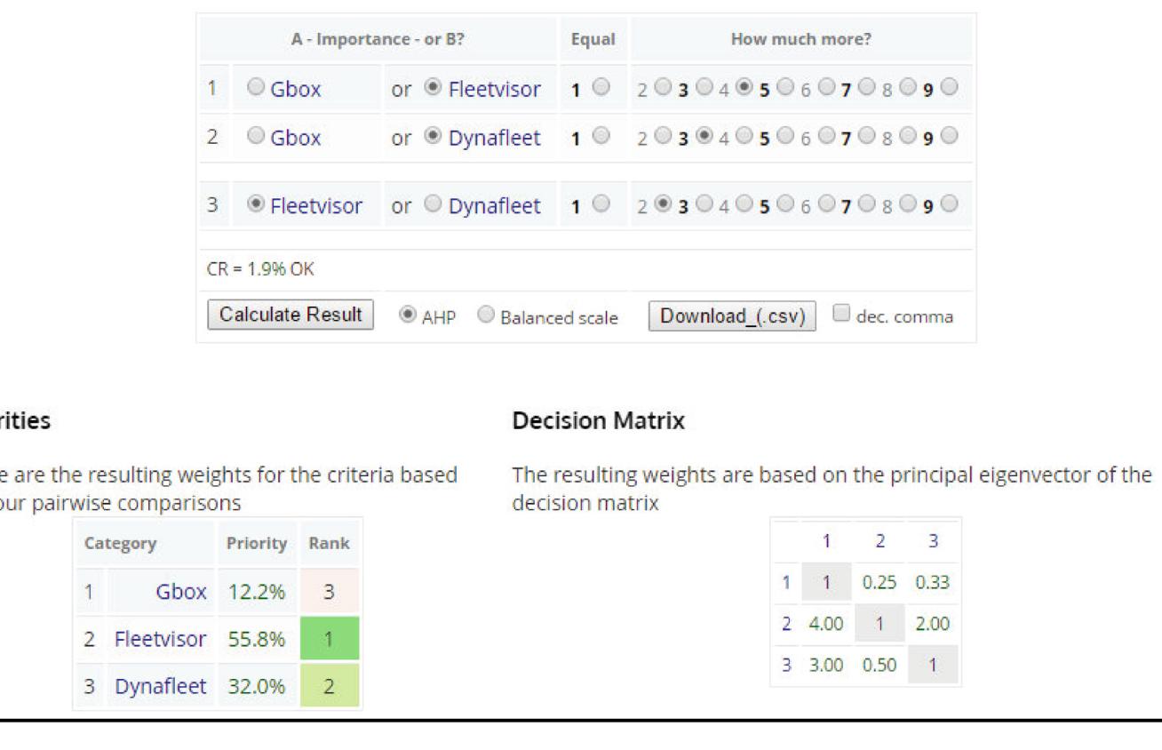The image size is (1162, 750).
Task: Choose Fleetvisor option in row 3
Action: (x=256, y=204)
